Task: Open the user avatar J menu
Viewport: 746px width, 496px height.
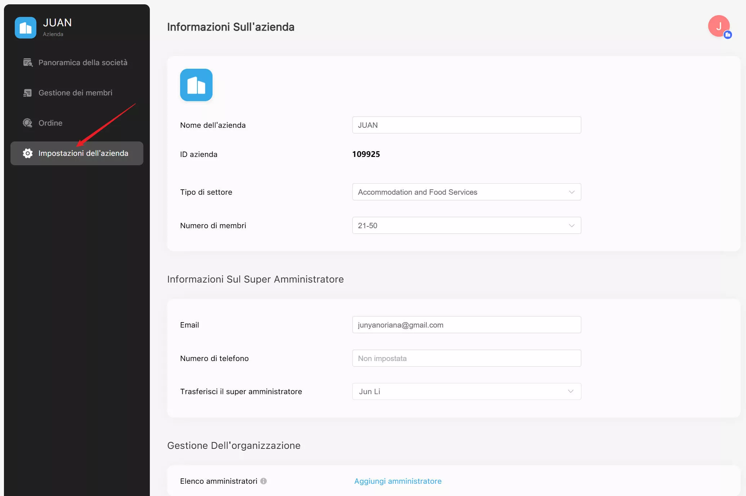Action: [x=718, y=26]
